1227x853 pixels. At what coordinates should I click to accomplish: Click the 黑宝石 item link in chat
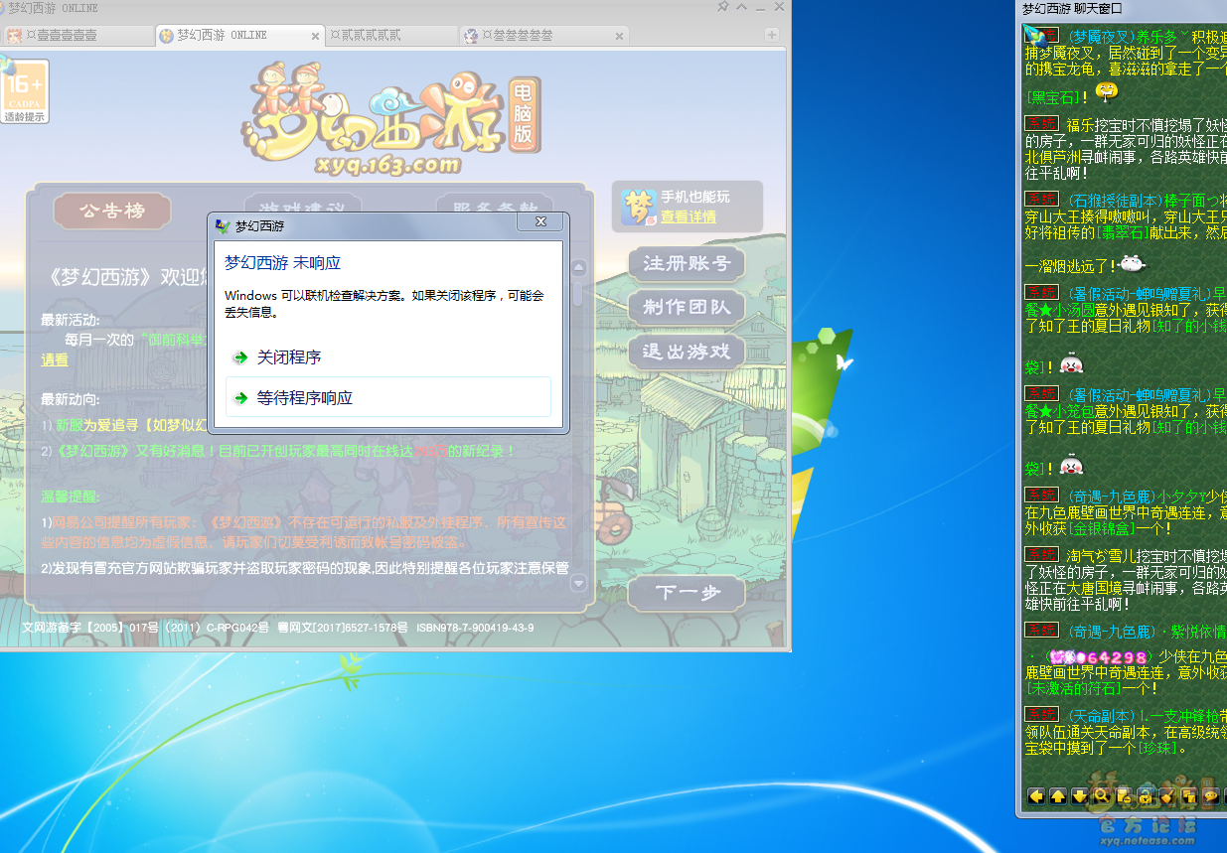(x=1054, y=97)
